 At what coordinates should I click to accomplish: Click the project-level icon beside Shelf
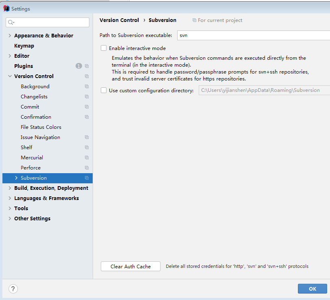87,148
